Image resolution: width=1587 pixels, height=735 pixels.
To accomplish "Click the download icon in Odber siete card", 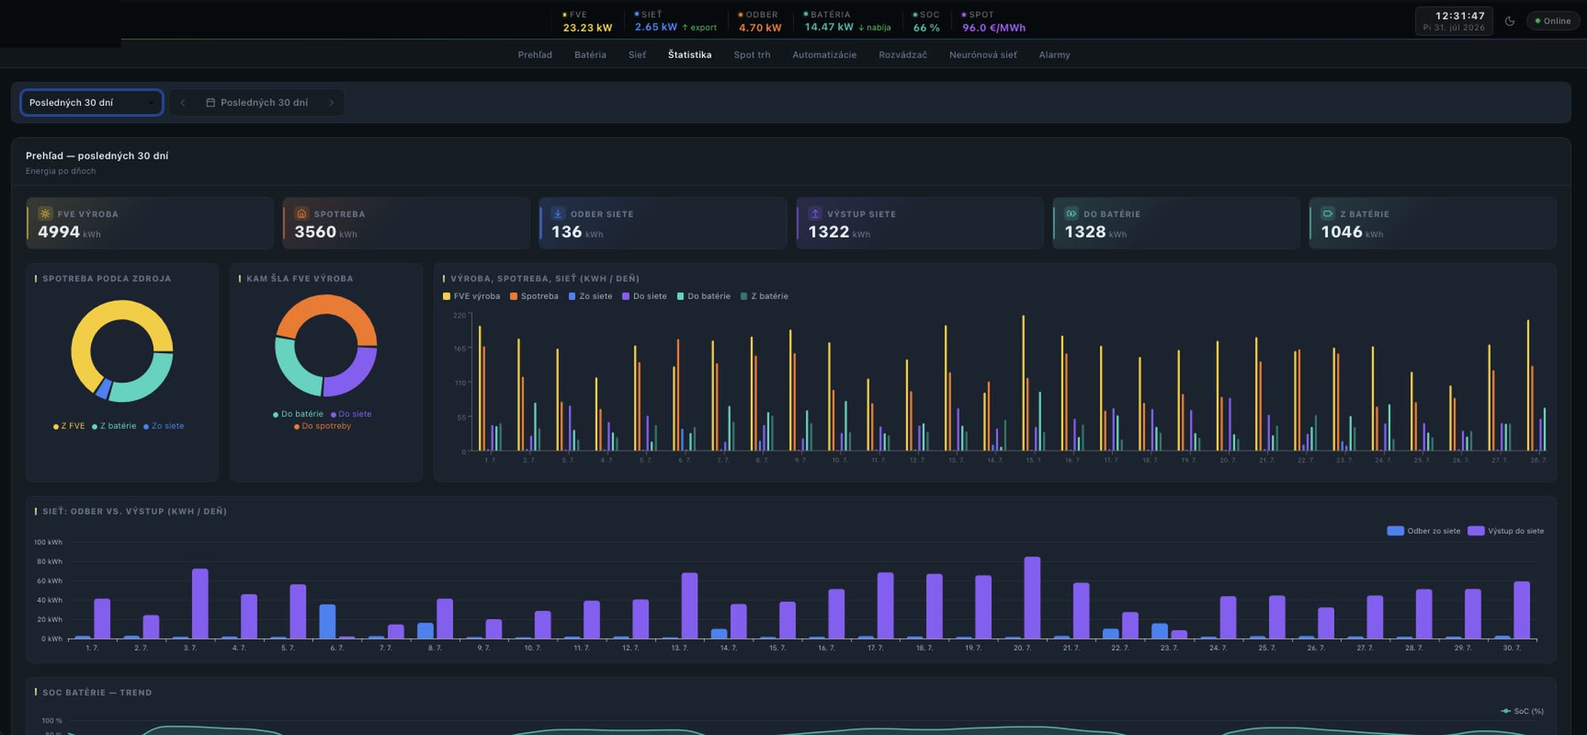I will (558, 214).
